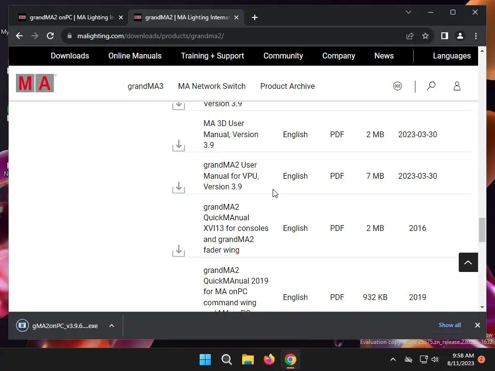495x371 pixels.
Task: Show all downloads
Action: point(450,325)
